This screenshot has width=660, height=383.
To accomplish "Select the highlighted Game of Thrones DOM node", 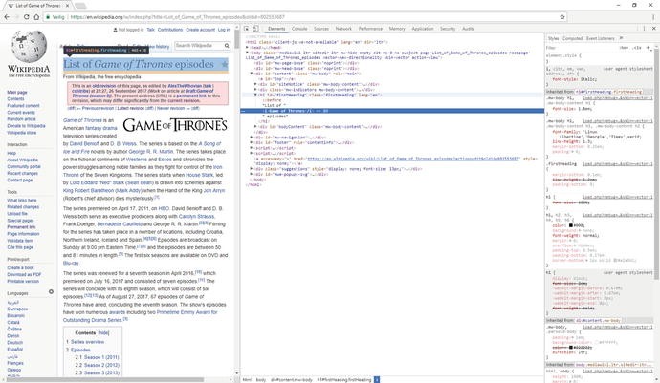I will (x=392, y=111).
